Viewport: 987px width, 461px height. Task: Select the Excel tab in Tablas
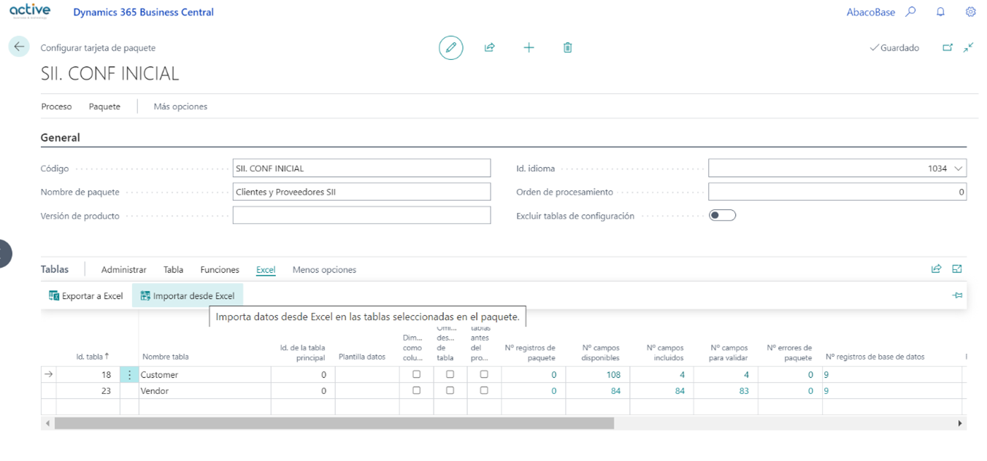point(266,270)
